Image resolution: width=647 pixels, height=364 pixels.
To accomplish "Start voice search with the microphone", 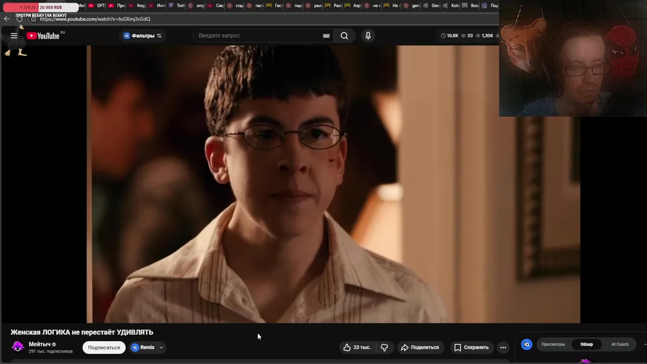I will 368,35.
